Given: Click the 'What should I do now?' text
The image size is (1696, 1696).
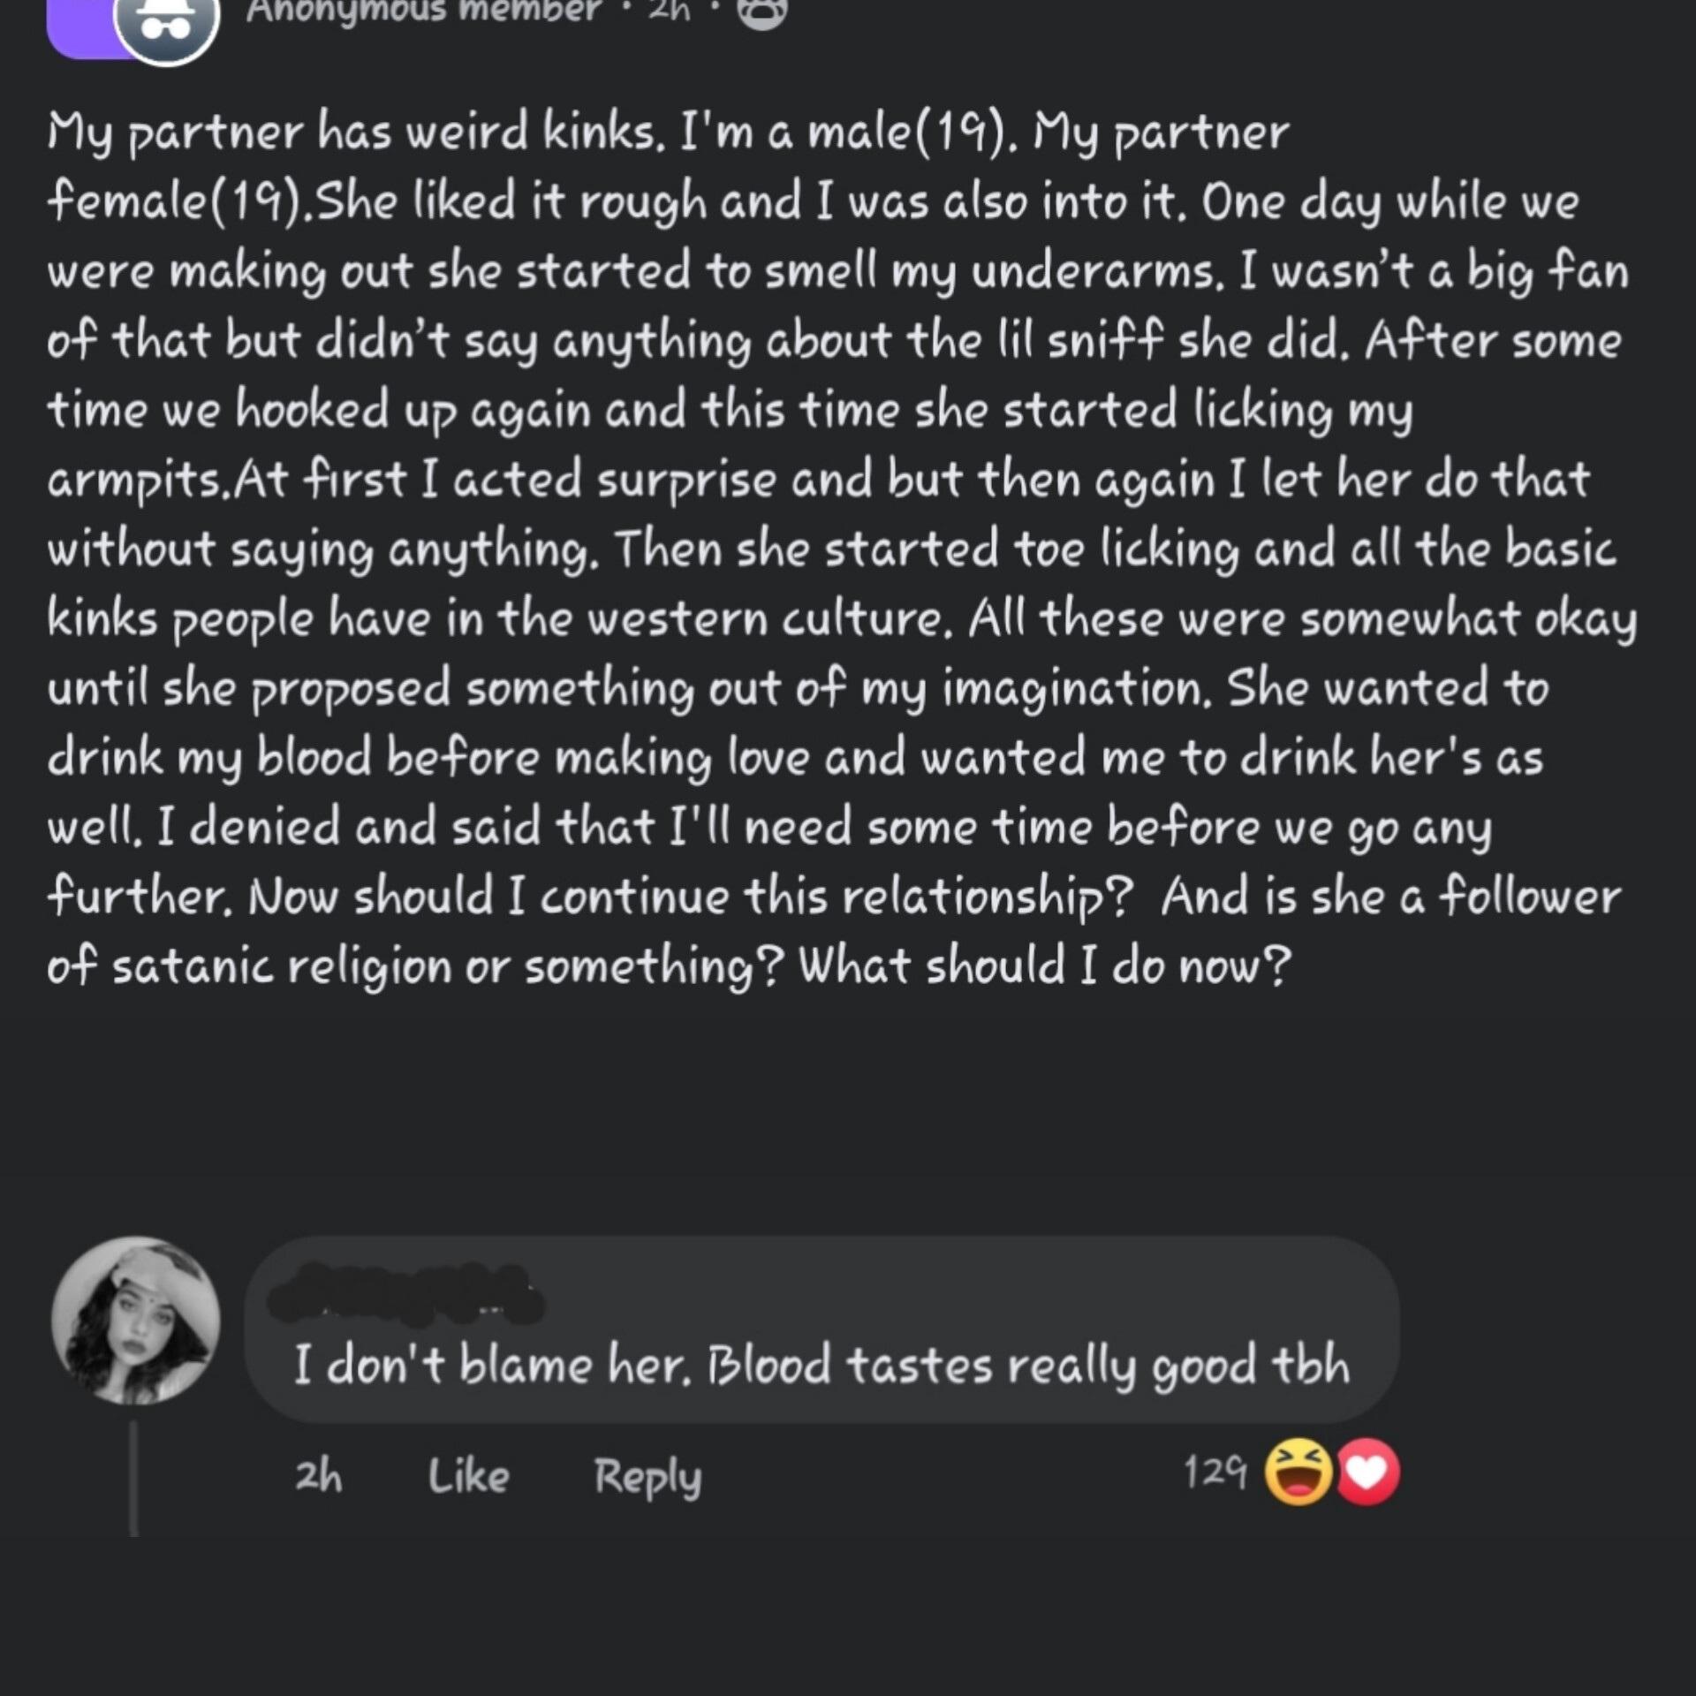Looking at the screenshot, I should (1044, 965).
